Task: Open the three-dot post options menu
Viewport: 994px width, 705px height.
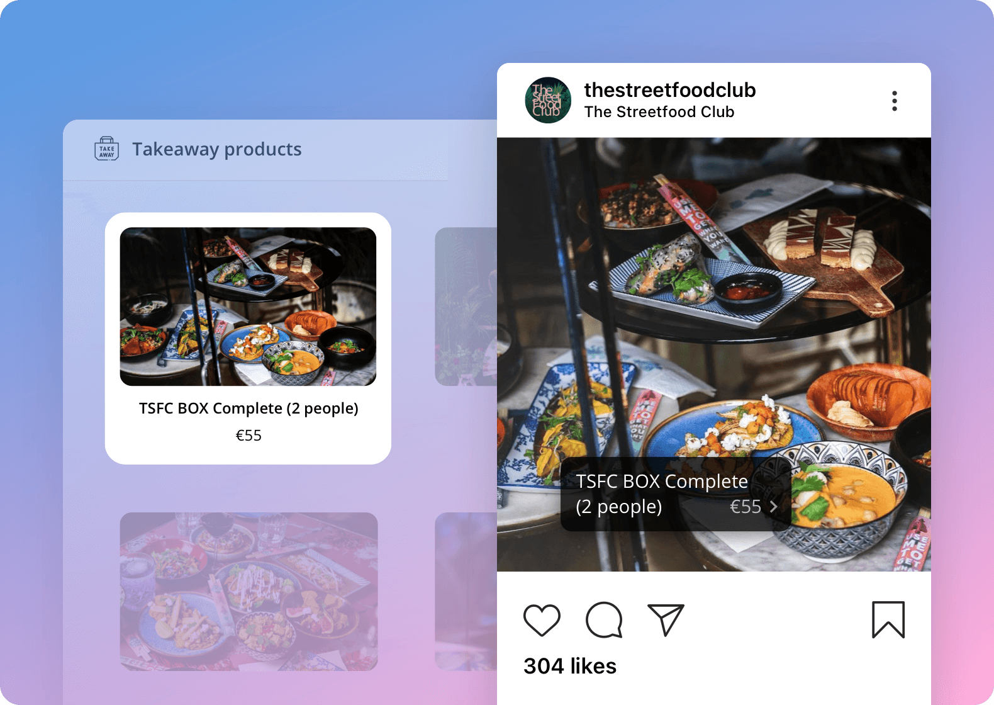Action: coord(895,101)
